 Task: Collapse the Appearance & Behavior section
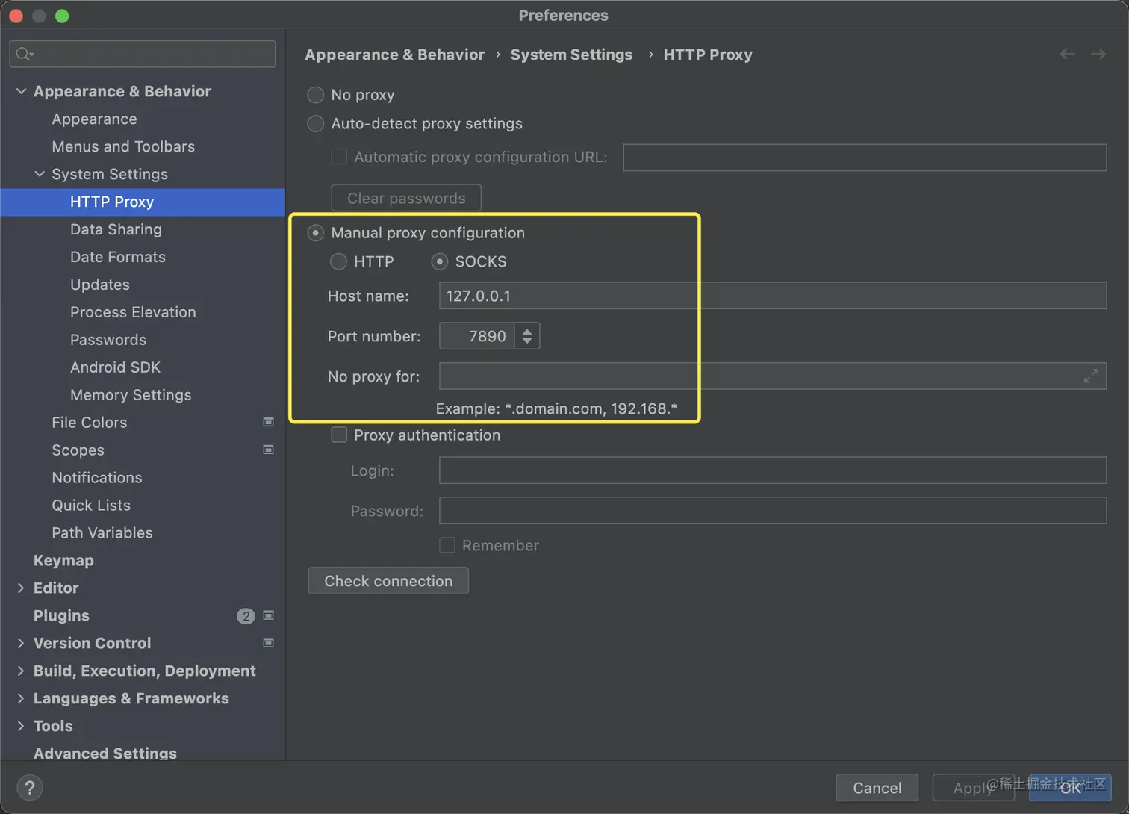pos(21,91)
